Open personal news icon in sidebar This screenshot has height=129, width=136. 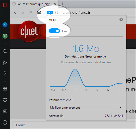point(5,111)
